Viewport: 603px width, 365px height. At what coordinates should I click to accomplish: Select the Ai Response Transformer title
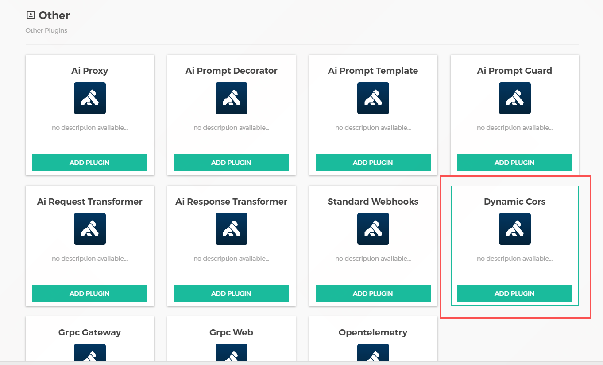tap(232, 202)
